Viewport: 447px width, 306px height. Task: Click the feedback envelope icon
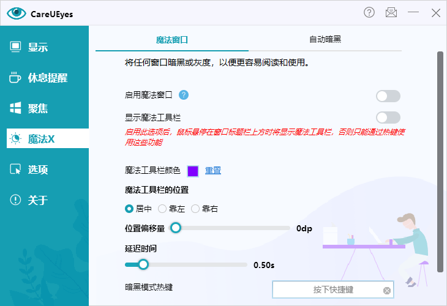tap(391, 13)
